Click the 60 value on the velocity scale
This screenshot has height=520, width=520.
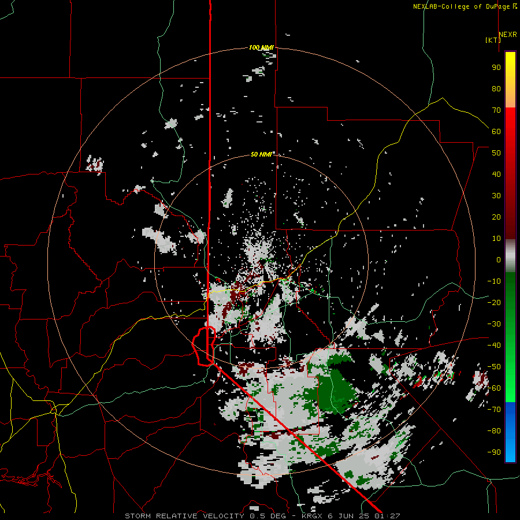pos(496,132)
